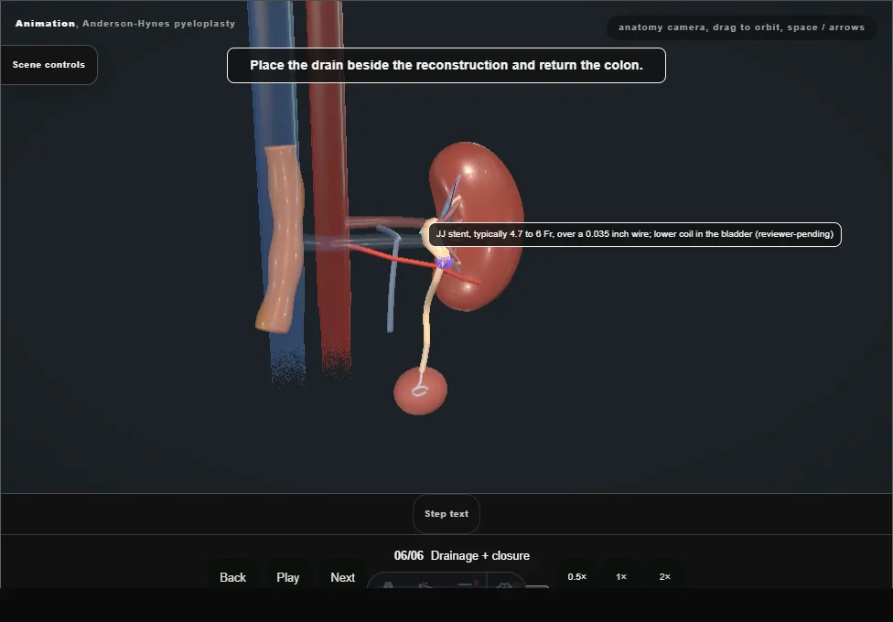The width and height of the screenshot is (893, 622).
Task: Click the '06/06 Drainage + closure' step label
Action: pos(462,555)
